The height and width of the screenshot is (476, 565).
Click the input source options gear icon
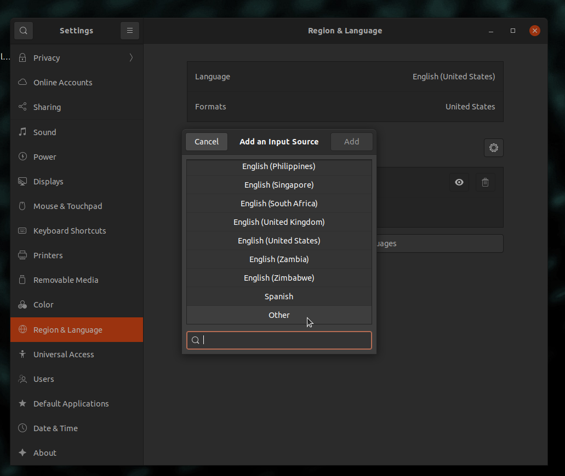pyautogui.click(x=493, y=148)
